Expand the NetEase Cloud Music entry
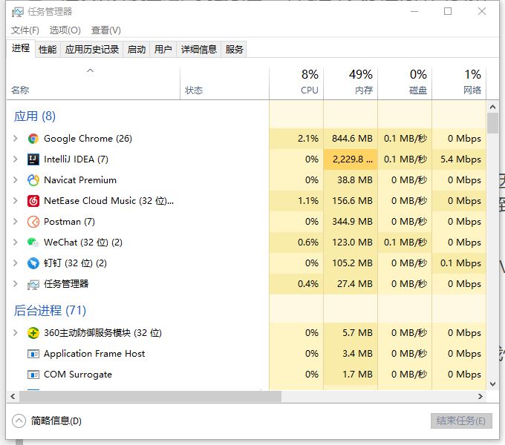This screenshot has height=445, width=505. (15, 201)
